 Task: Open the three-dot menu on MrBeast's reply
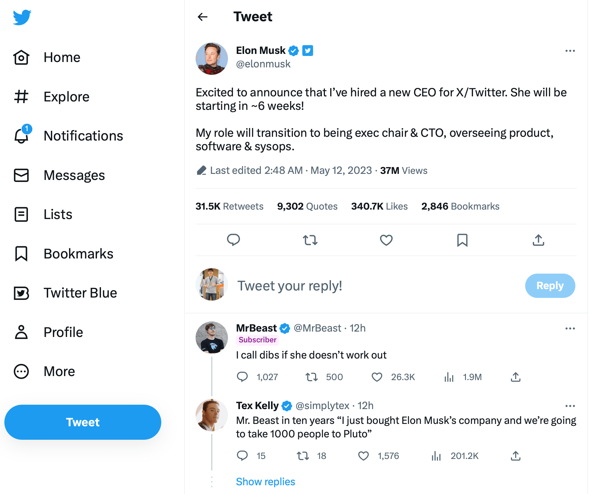click(570, 329)
